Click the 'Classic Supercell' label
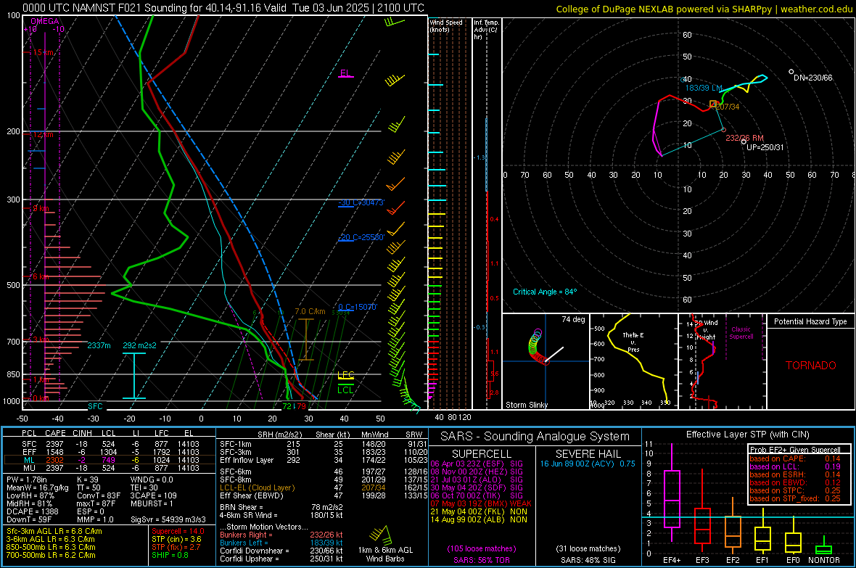The image size is (856, 568). point(741,333)
